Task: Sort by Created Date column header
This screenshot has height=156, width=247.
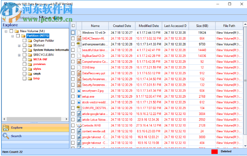Action: click(x=122, y=26)
